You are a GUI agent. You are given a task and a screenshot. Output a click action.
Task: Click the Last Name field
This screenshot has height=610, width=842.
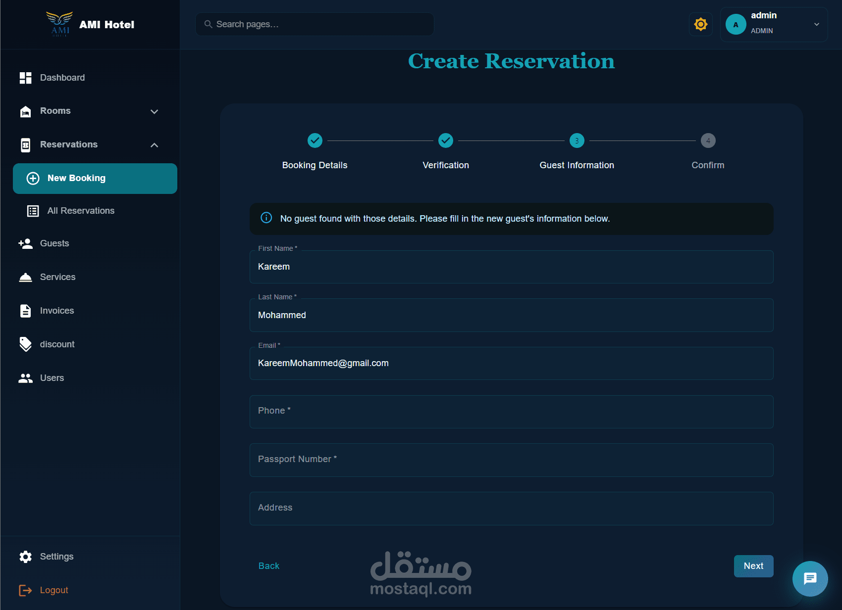point(511,315)
